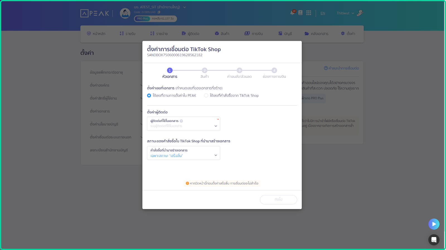Open คำสั่งซื้อที่นำมาสร้างเอกสาร status dropdown
The width and height of the screenshot is (446, 250).
point(183,153)
